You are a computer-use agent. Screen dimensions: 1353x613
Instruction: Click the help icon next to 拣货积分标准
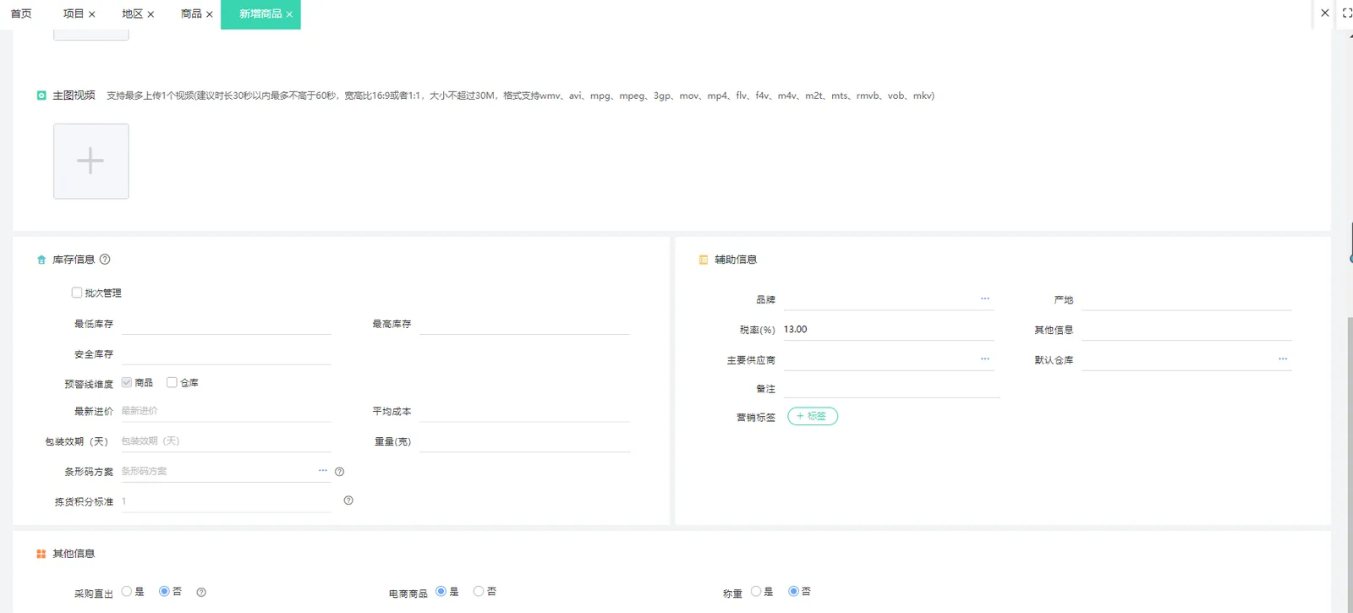pos(348,501)
